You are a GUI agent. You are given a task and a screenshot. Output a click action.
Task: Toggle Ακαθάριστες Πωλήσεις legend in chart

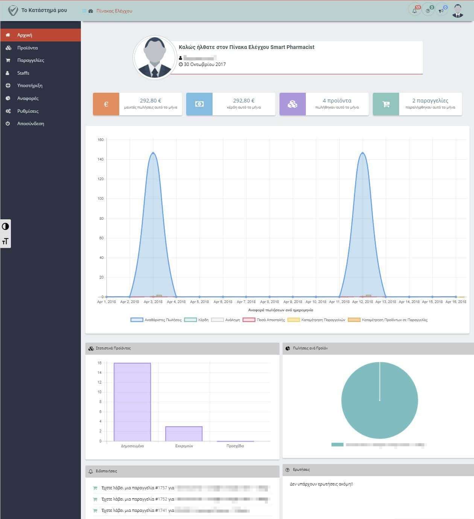156,320
